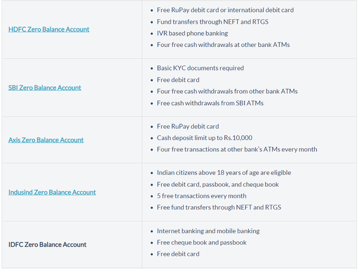
Task: Click 'Free cheque book and passbook' bullet
Action: click(x=201, y=243)
